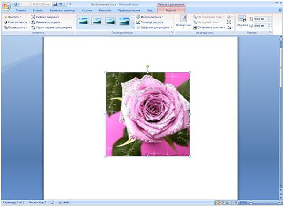Click the spell check icon in the status bar

click(x=52, y=202)
